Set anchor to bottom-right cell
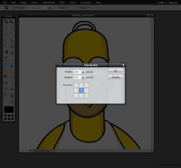 (x=86, y=96)
